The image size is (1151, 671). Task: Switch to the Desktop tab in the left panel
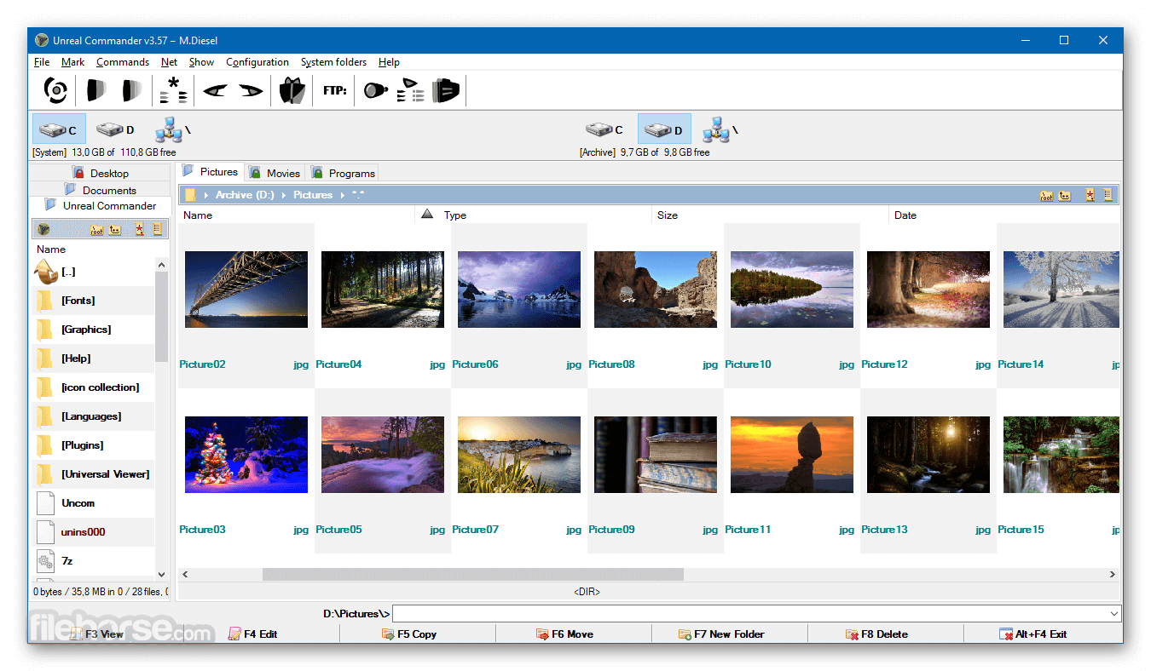coord(101,173)
